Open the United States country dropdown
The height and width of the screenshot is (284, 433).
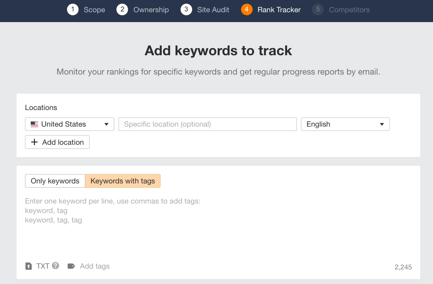69,124
